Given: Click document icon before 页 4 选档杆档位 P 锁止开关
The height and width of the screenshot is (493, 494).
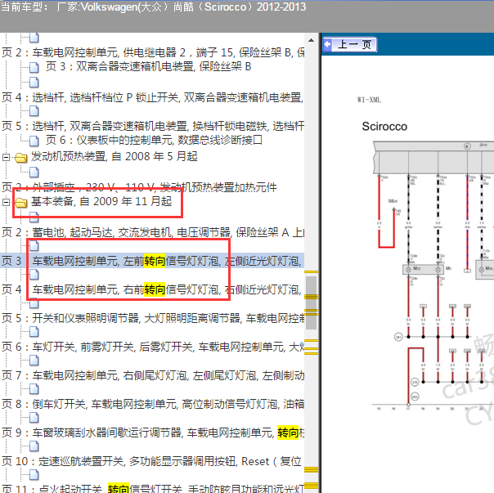Looking at the screenshot, I should (34, 83).
